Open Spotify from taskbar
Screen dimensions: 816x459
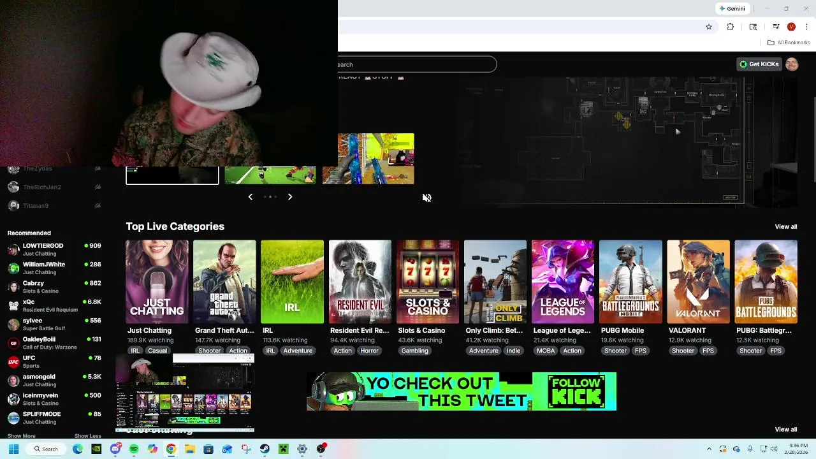[x=134, y=449]
